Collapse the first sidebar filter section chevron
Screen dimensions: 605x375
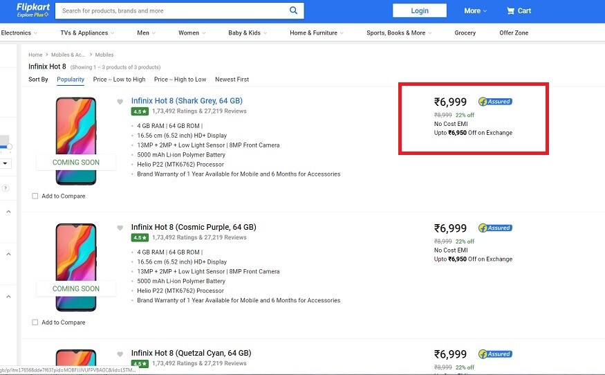coord(8,212)
